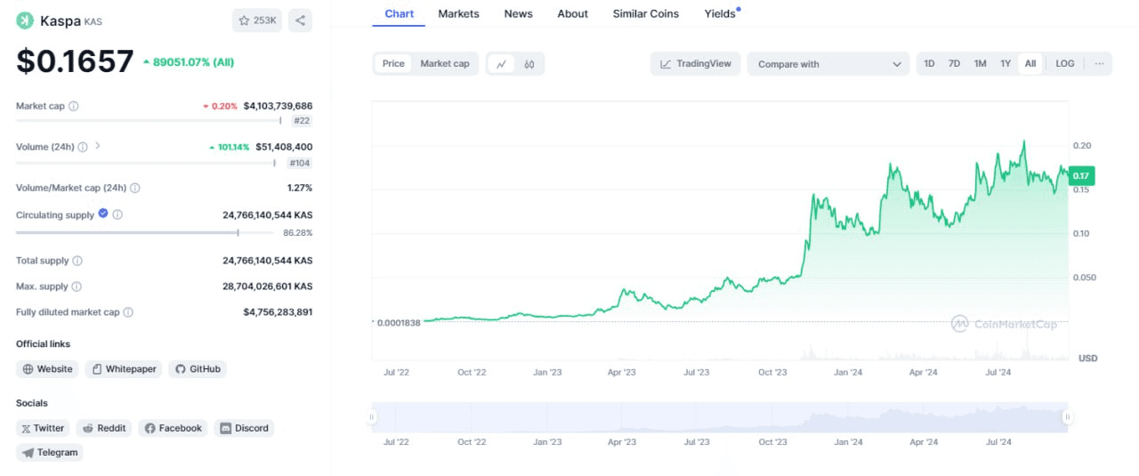Open Kaspa Facebook social link
Viewport: 1139px width, 476px height.
173,428
